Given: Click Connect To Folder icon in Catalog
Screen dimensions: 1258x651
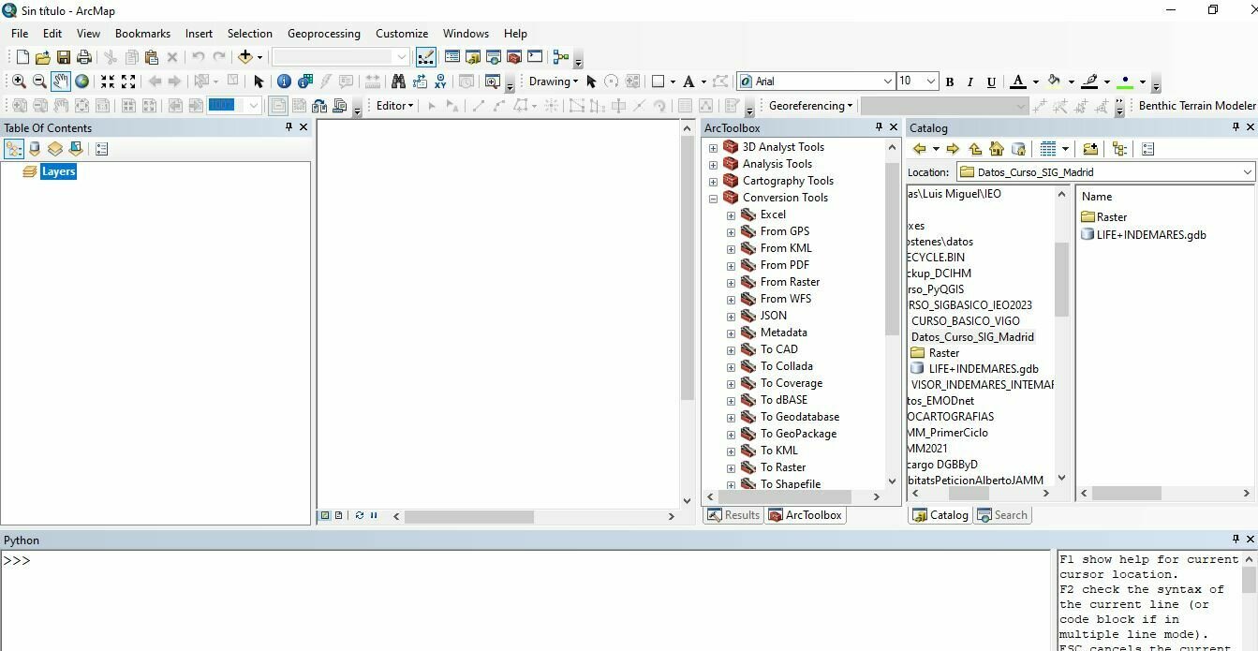Looking at the screenshot, I should tap(1089, 149).
